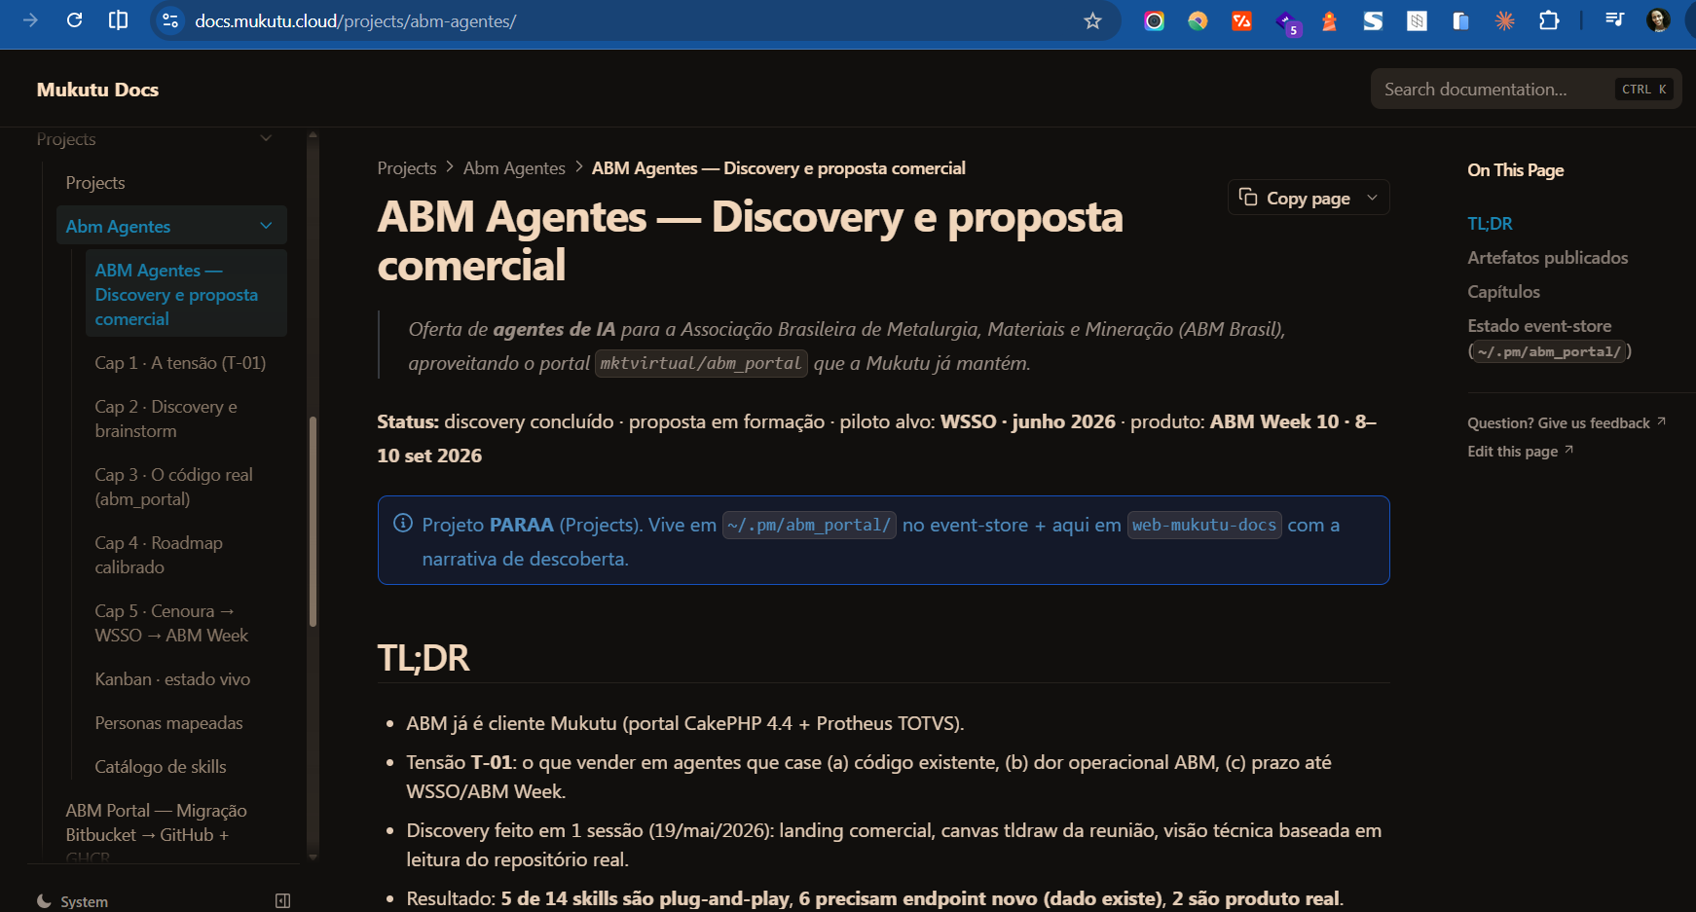Open the Projects sidebar link
This screenshot has width=1696, height=912.
95,183
